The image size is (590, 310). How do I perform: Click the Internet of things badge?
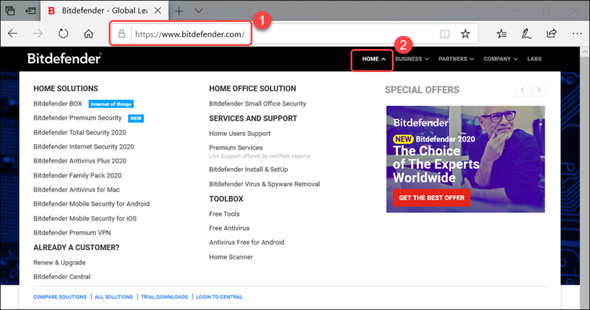[111, 104]
